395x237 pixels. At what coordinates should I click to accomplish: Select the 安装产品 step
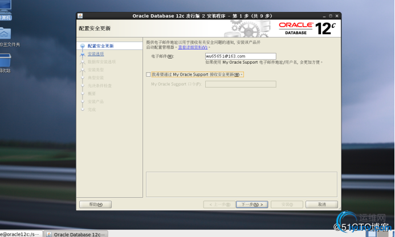tap(96, 102)
